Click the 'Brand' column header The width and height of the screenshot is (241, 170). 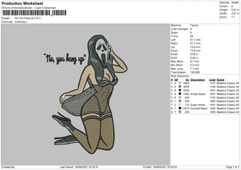pyautogui.click(x=221, y=80)
